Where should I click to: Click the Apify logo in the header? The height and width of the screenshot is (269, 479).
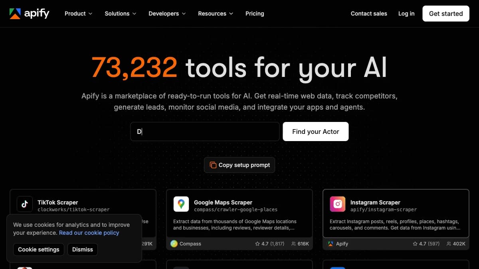click(30, 14)
